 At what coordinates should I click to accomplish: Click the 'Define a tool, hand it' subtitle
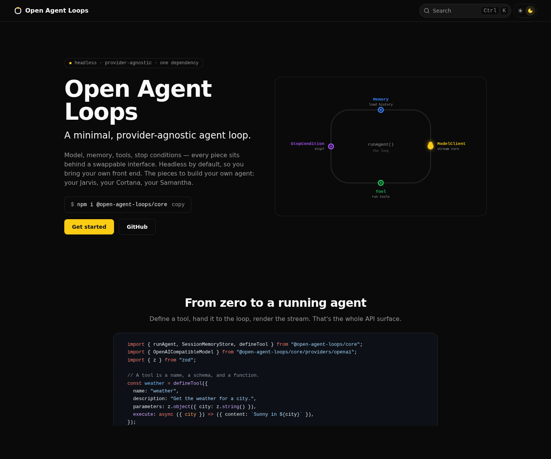coord(275,319)
